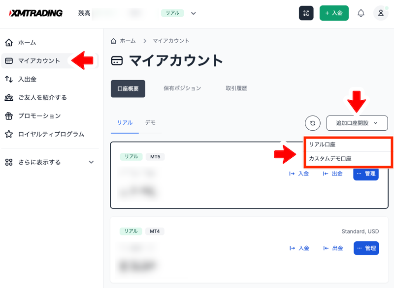Image resolution: width=394 pixels, height=288 pixels.
Task: Open the 追加口座開設 dropdown
Action: [357, 123]
